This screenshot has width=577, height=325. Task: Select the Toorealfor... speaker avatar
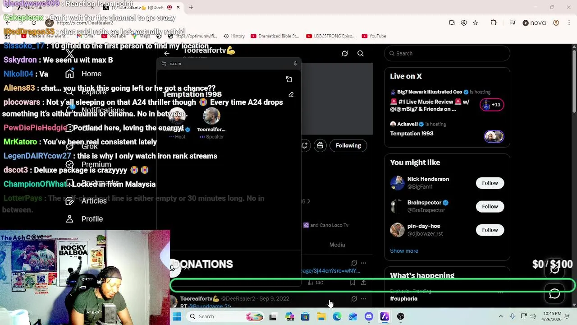pyautogui.click(x=211, y=116)
